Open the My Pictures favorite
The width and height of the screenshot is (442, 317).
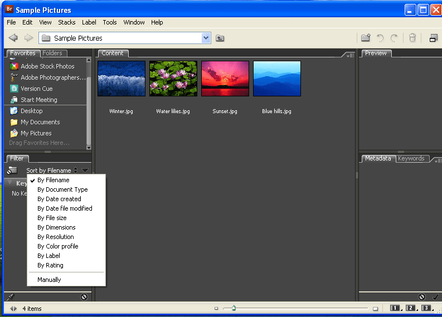pos(31,133)
